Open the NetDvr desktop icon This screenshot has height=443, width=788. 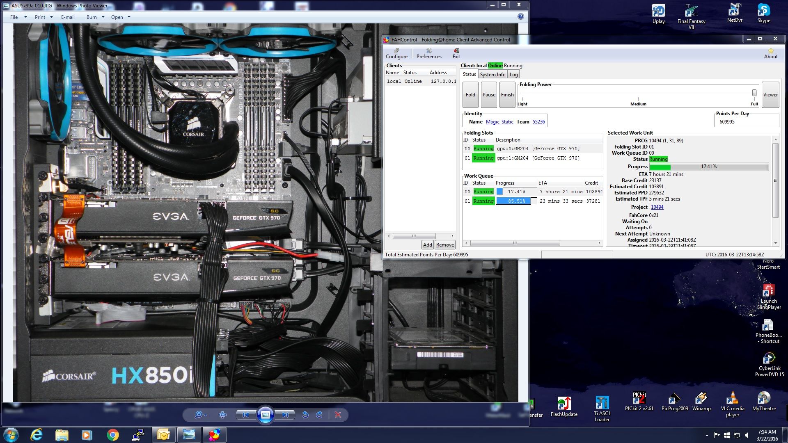point(735,13)
